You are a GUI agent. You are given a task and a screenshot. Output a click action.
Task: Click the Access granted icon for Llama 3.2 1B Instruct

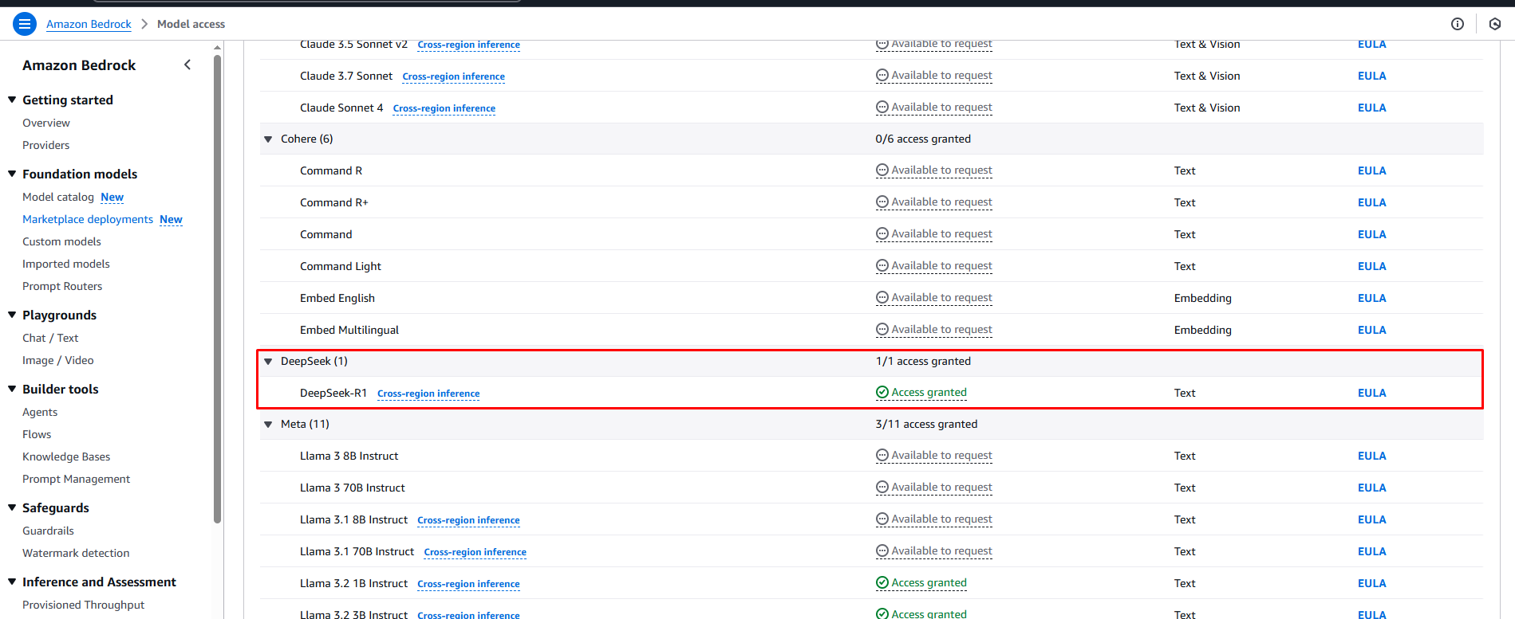pyautogui.click(x=882, y=582)
